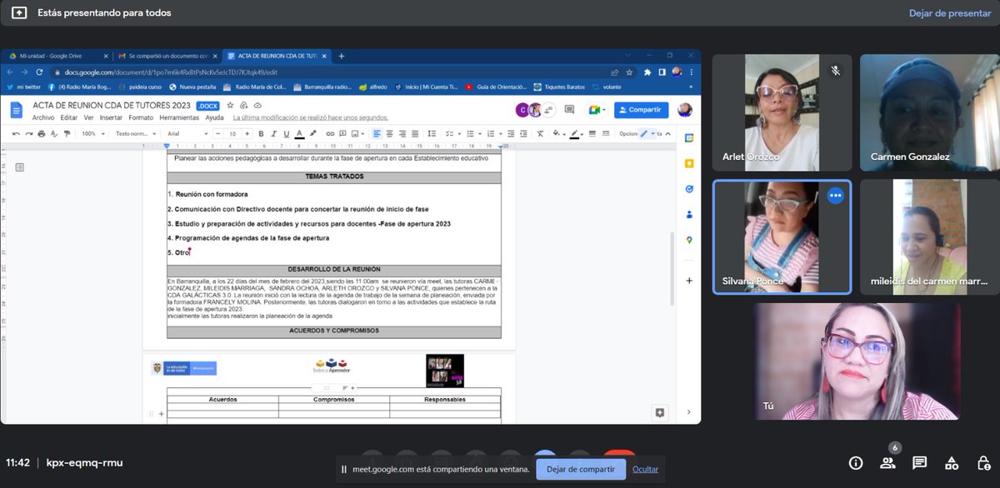Open Google Keep in Docs side panel
Screen dimensions: 1000x488
pos(689,163)
